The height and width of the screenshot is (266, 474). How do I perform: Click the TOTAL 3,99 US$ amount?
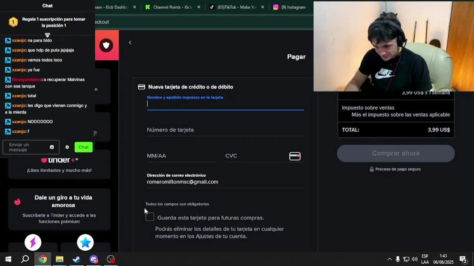point(439,130)
